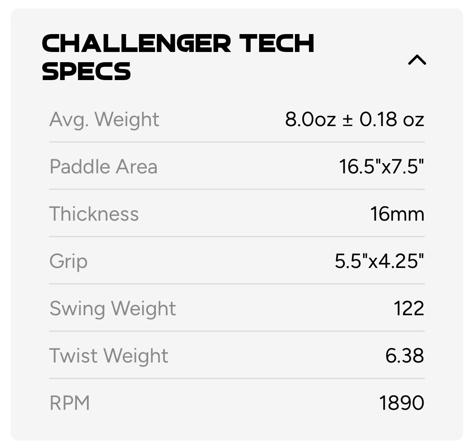Click the 1890 RPM value
This screenshot has width=473, height=446.
pyautogui.click(x=402, y=403)
